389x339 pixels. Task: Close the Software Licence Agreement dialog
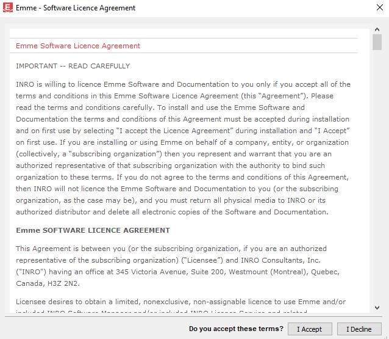coord(380,8)
